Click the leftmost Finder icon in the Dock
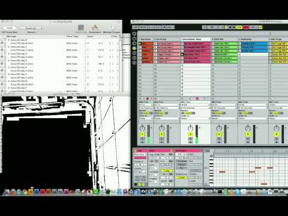Viewport: 288px width, 216px height. pos(7,192)
